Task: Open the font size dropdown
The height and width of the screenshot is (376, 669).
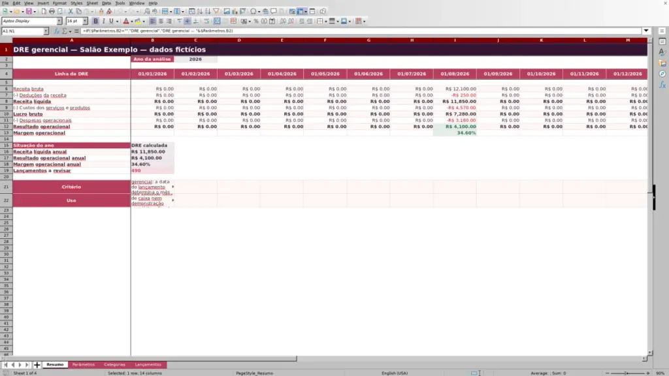Action: 85,21
